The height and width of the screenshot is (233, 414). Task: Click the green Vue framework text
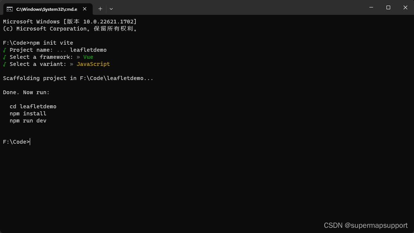coord(88,57)
